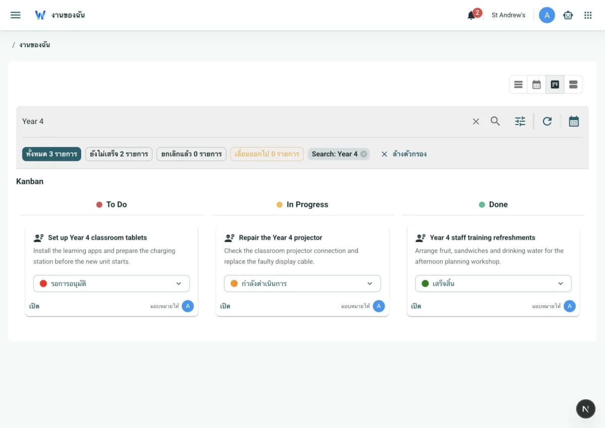Click assignee icon on Year 4 staff training refreshments
605x428 pixels.
tap(420, 238)
